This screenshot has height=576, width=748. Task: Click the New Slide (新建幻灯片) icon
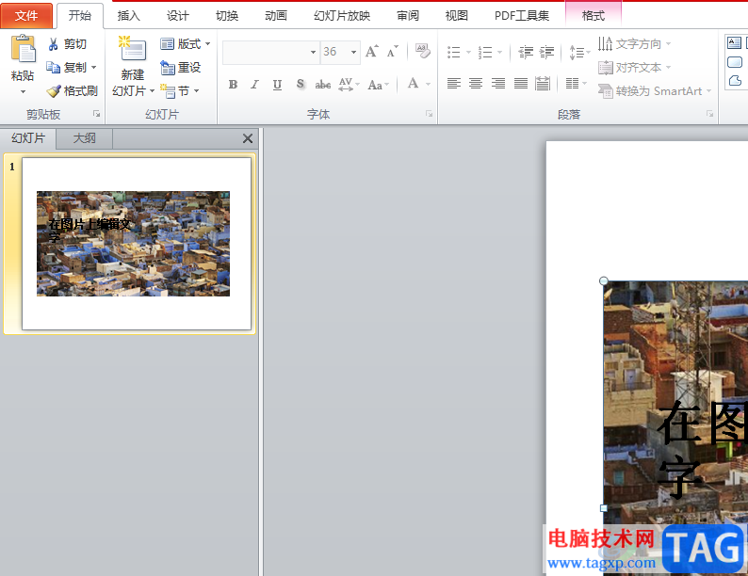point(132,50)
